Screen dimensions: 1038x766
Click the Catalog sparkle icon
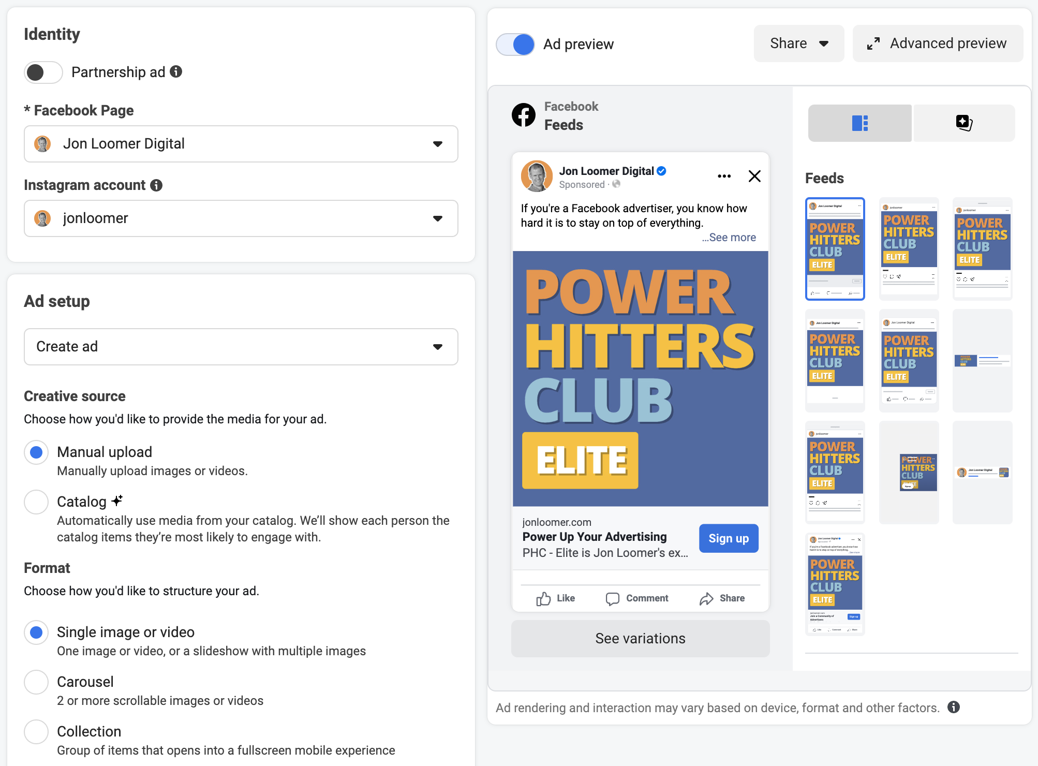tap(117, 500)
